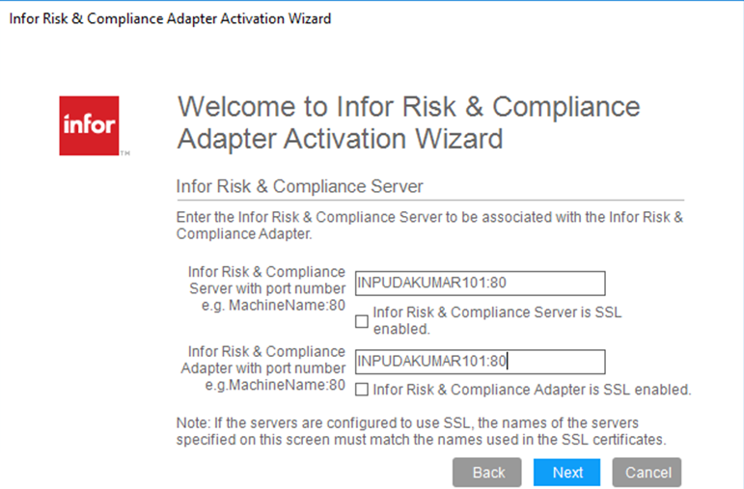The height and width of the screenshot is (489, 744).
Task: Click the paragraph starting 'Enter the Infor Risk'
Action: point(429,225)
